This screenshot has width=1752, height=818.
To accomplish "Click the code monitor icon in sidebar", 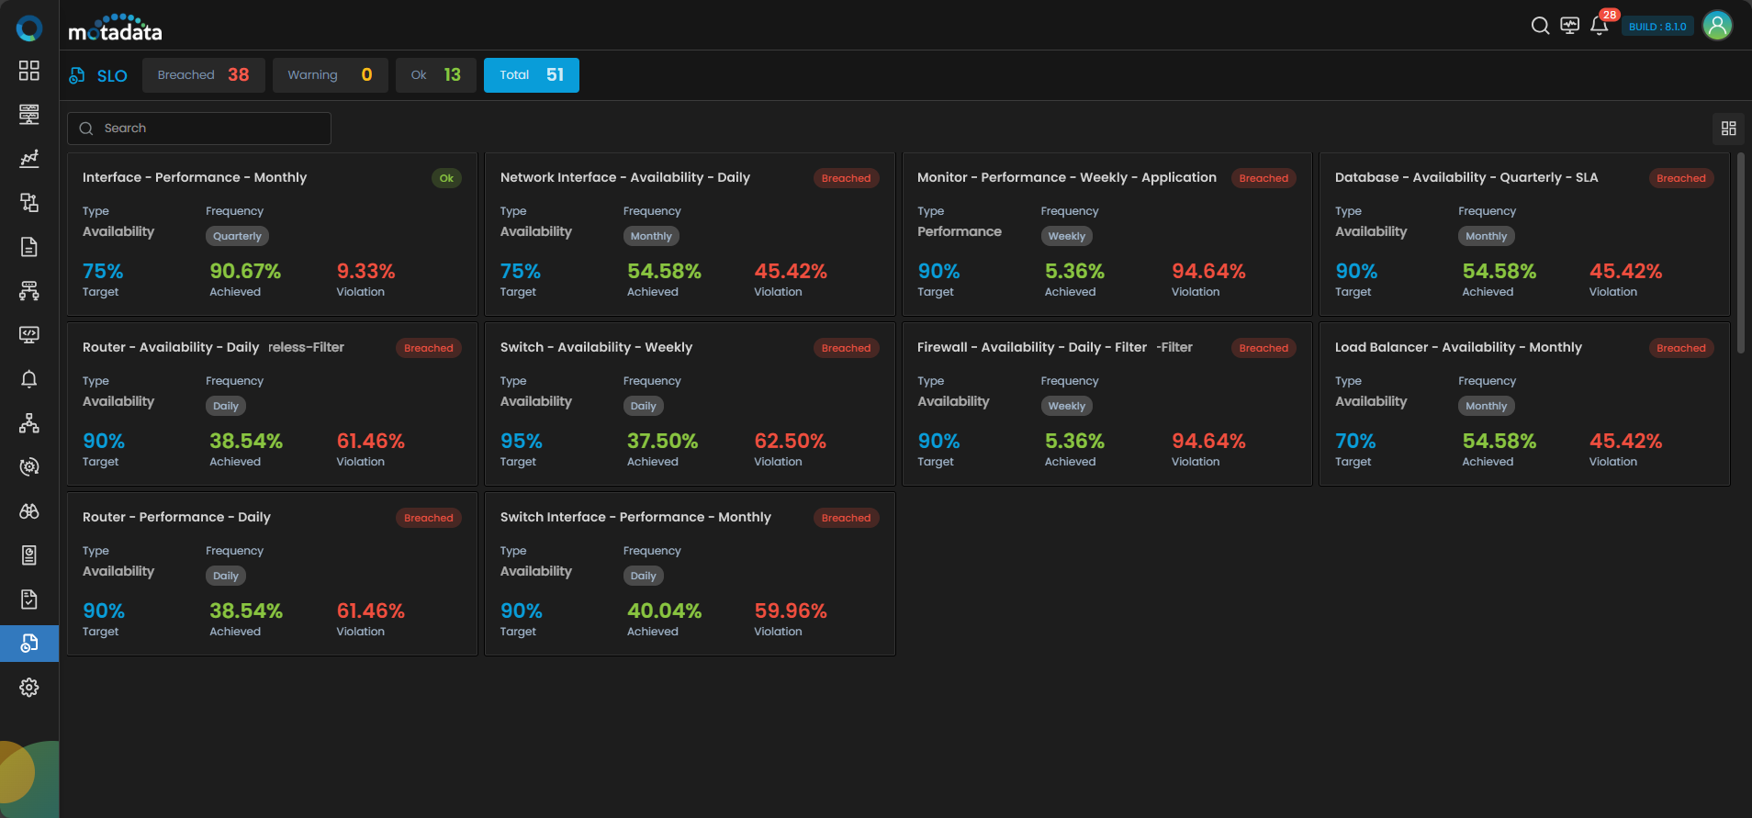I will pos(29,335).
